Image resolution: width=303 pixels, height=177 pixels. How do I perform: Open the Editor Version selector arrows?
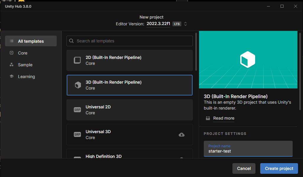click(x=185, y=24)
